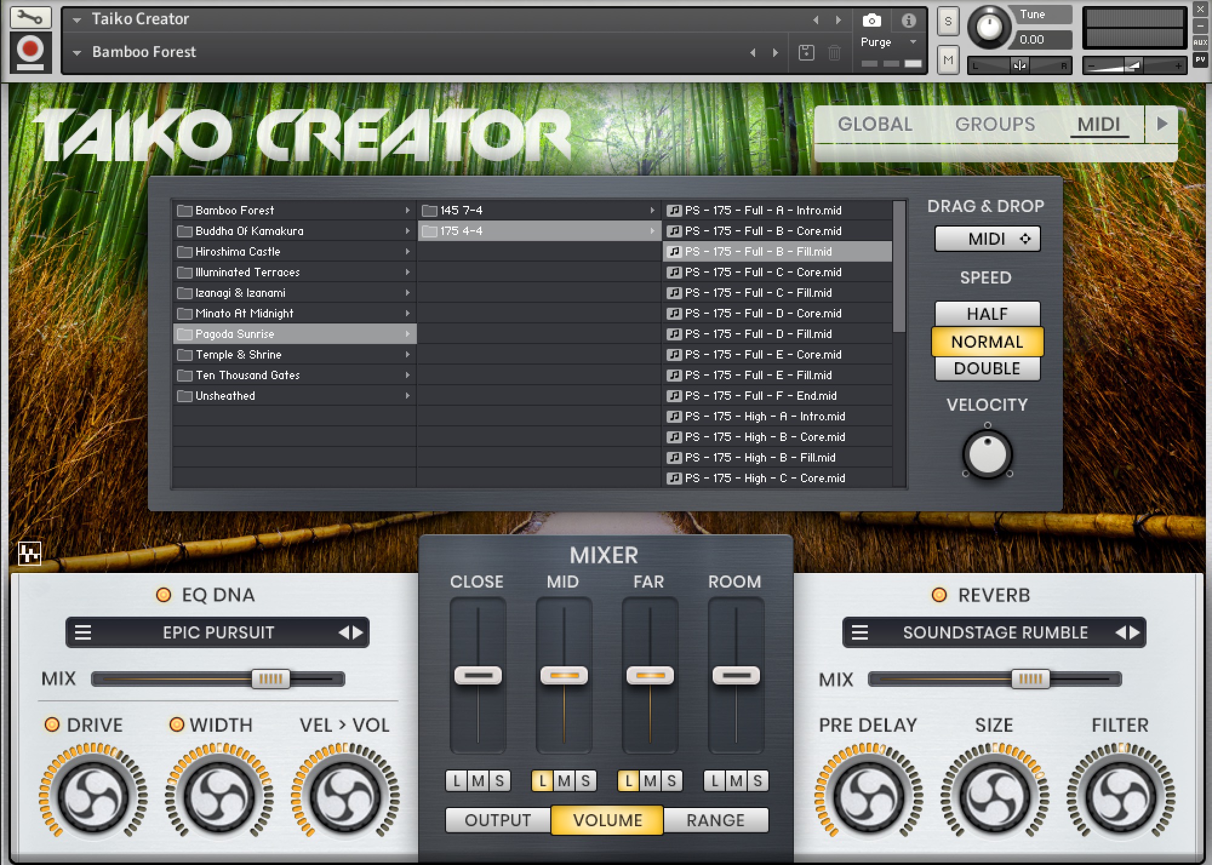Mute the MID mixer channel
This screenshot has height=865, width=1212.
tap(564, 781)
